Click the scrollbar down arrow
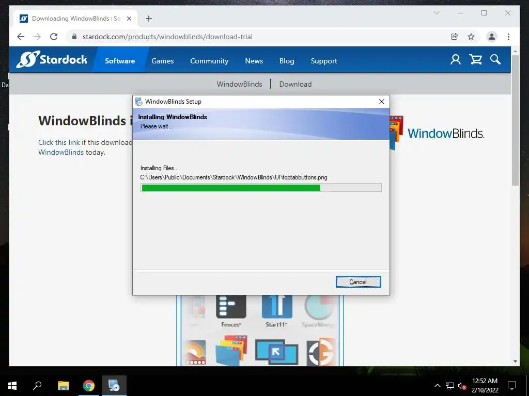This screenshot has width=529, height=396. point(515,361)
